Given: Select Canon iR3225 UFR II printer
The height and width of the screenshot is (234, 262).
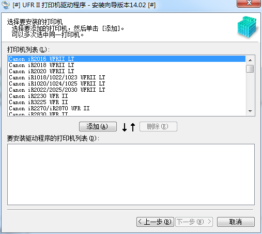Looking at the screenshot, I should tap(127, 102).
